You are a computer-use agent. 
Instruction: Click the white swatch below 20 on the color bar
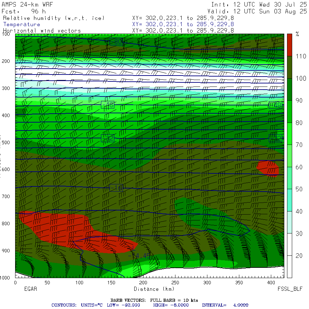pyautogui.click(x=289, y=267)
